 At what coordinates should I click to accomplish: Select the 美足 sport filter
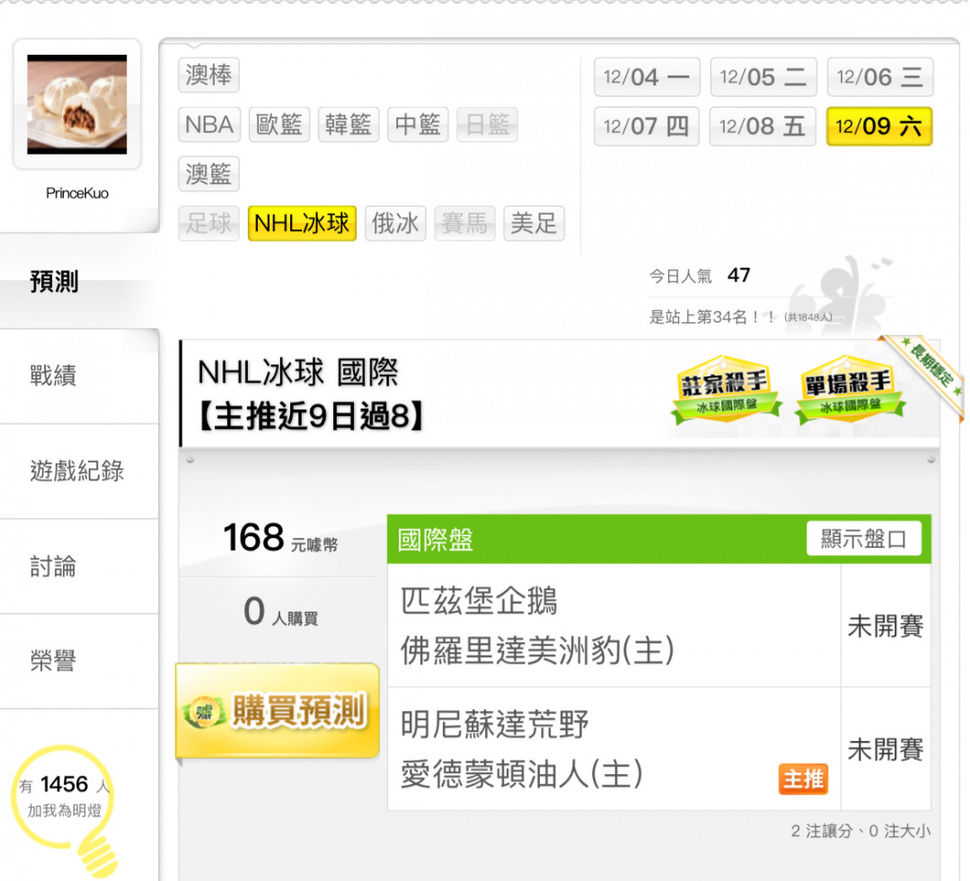pyautogui.click(x=533, y=224)
